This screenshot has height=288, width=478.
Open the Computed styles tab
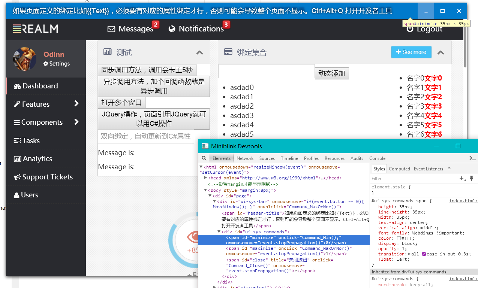(x=399, y=169)
